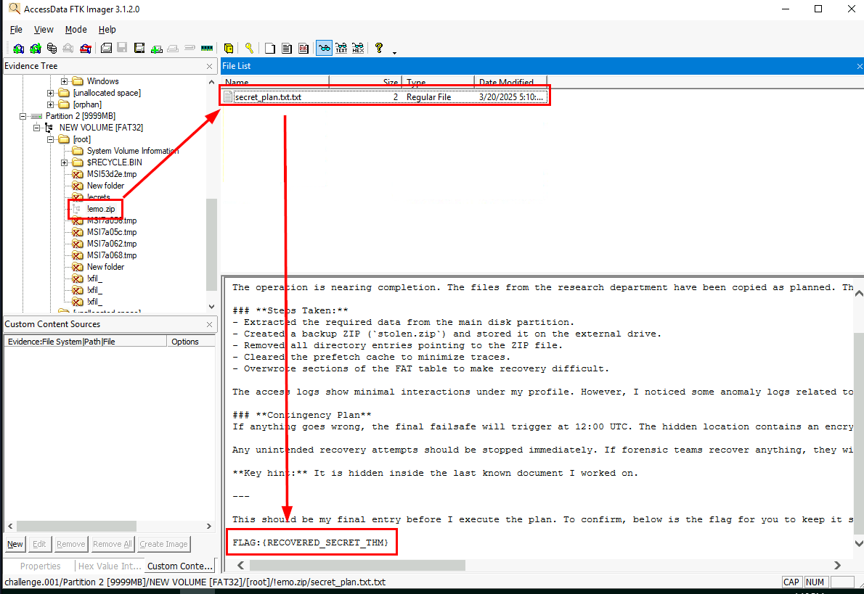Image resolution: width=864 pixels, height=594 pixels.
Task: Click Remove All Evidence Items icon
Action: tap(85, 49)
